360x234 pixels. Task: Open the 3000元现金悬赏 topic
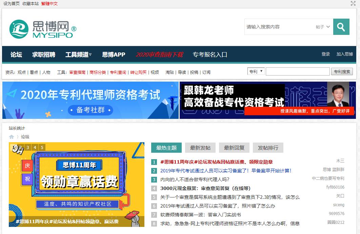click(205, 188)
